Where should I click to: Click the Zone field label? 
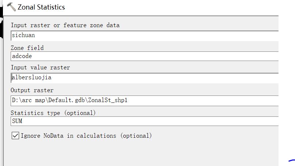(27, 48)
